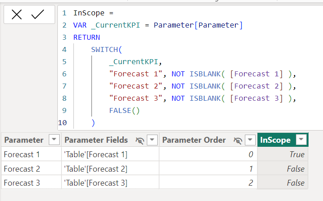This screenshot has width=323, height=201.
Task: Click Parameter Order cell with value 1
Action: click(x=208, y=168)
